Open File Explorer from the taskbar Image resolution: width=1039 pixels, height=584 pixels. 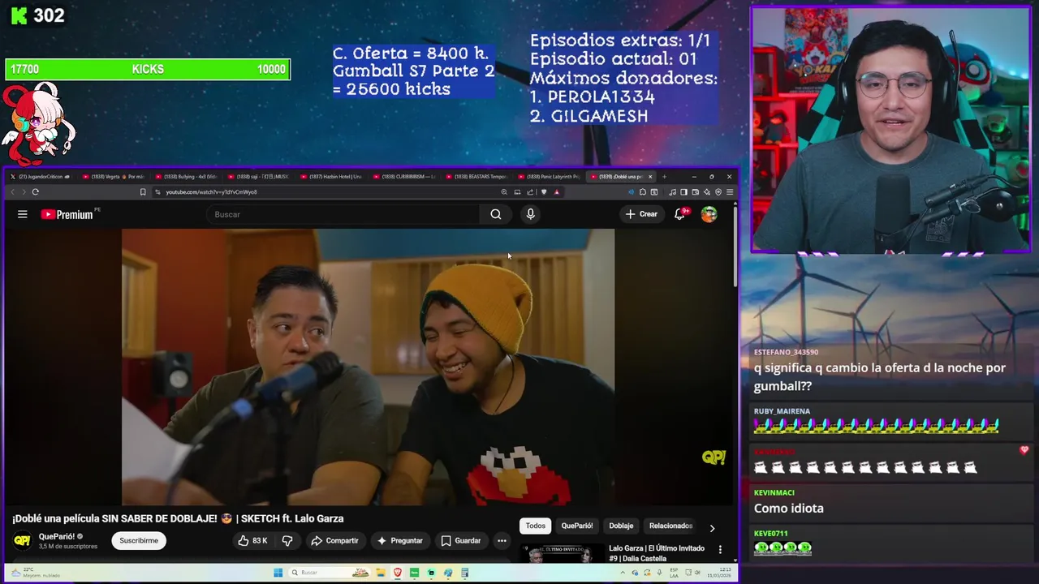coord(381,573)
